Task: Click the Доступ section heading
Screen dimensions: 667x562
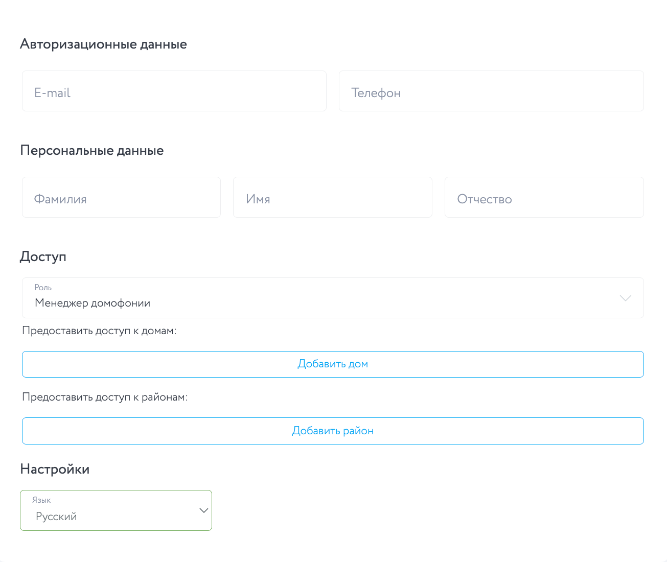Action: (43, 256)
